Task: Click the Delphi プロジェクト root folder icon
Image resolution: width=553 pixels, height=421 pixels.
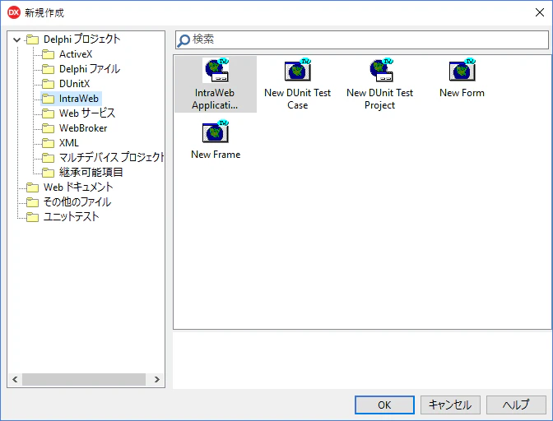Action: click(32, 39)
